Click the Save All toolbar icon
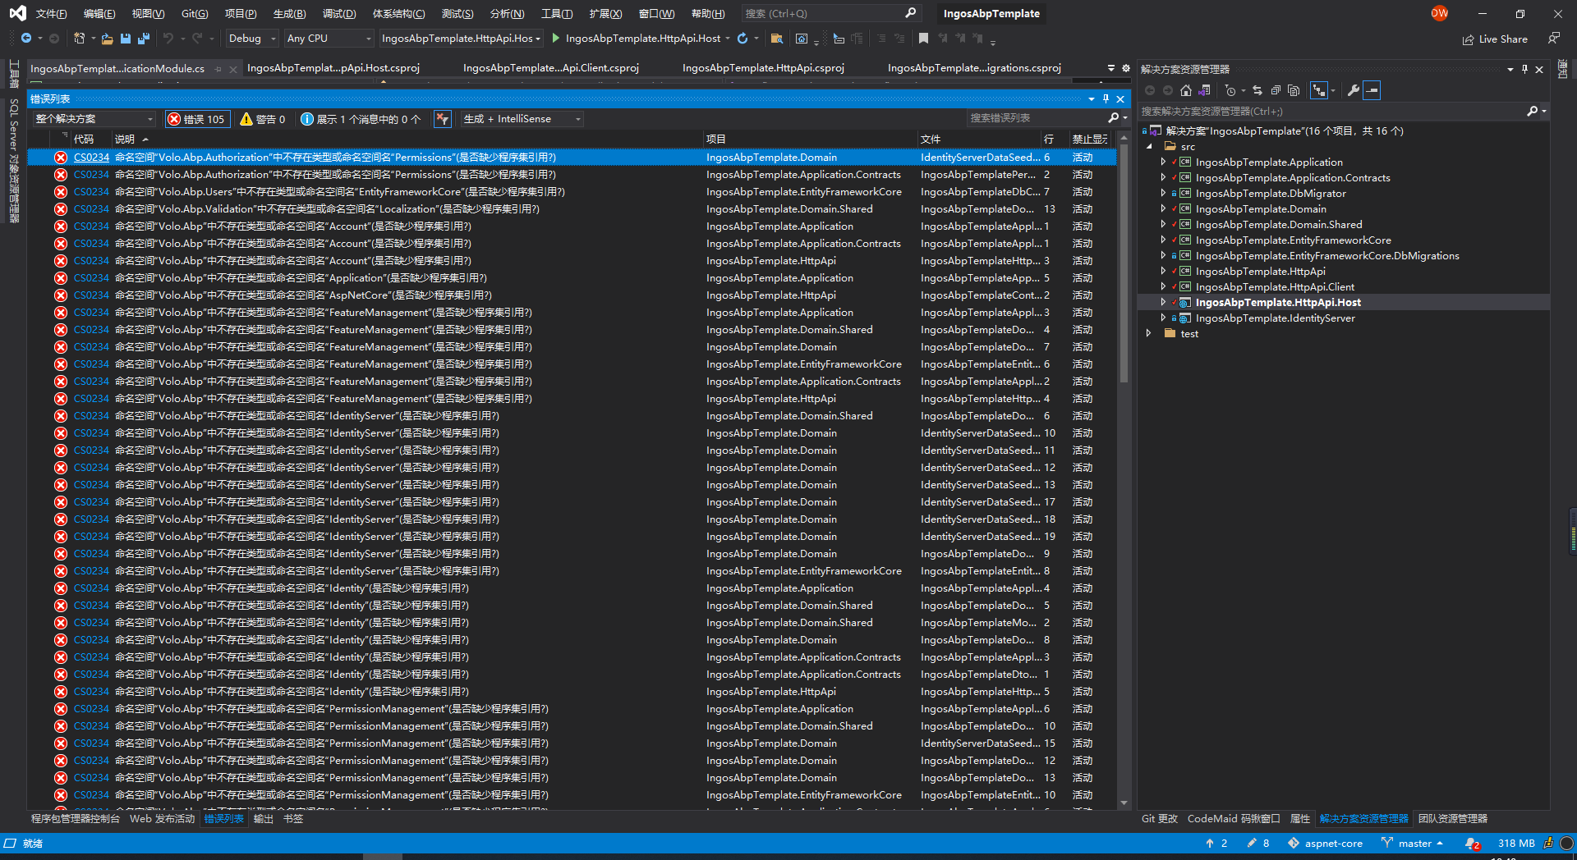 click(x=144, y=39)
